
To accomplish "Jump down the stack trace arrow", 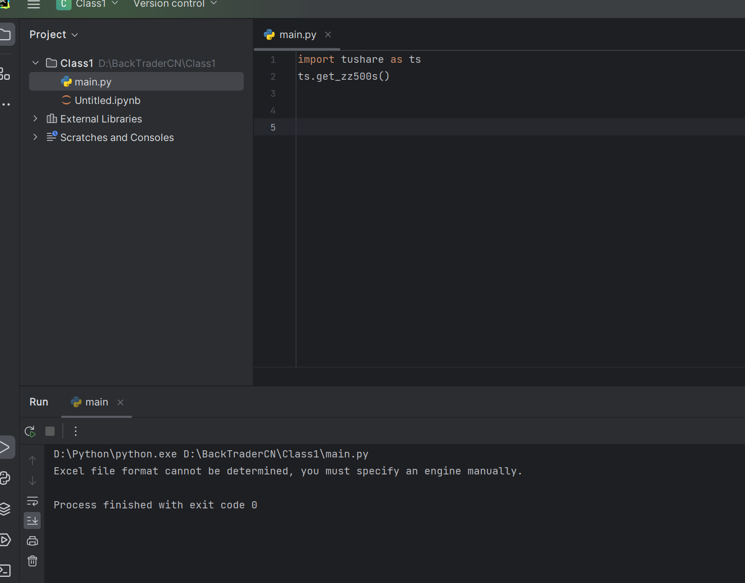I will click(32, 481).
